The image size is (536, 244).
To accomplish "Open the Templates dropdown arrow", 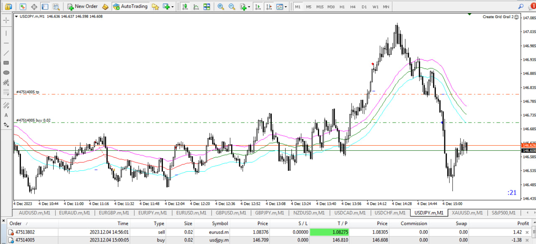I will tap(286, 7).
